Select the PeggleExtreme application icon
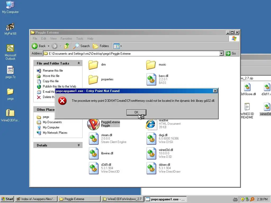 click(93, 124)
